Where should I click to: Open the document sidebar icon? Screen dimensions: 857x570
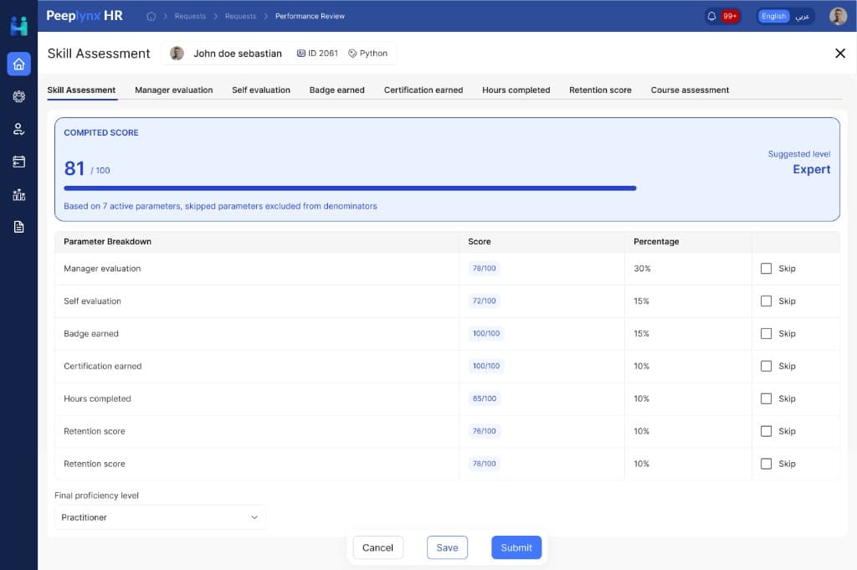pyautogui.click(x=18, y=227)
